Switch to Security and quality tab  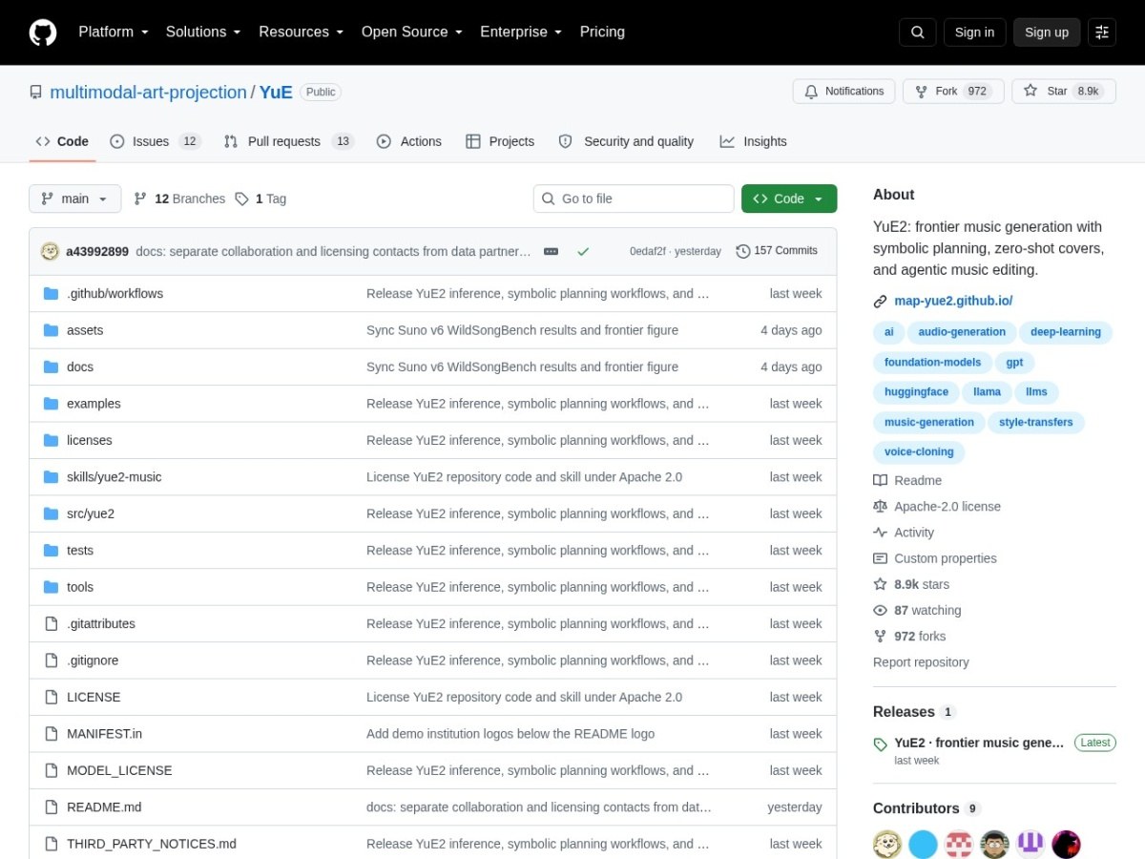tap(626, 141)
